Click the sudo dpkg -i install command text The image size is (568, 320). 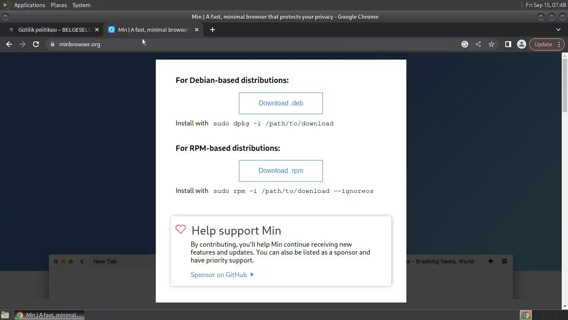[x=274, y=123]
